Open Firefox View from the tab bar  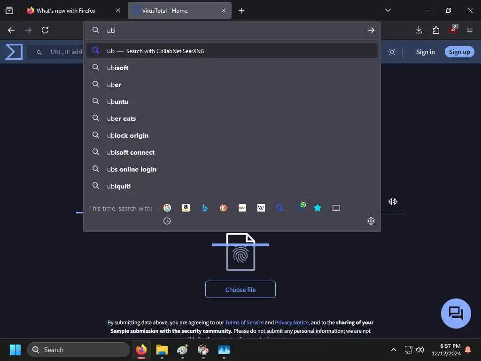(x=9, y=10)
